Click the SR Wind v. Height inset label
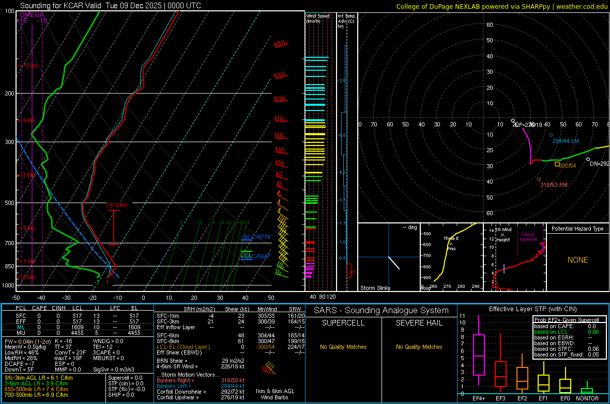This screenshot has width=610, height=404. (503, 235)
